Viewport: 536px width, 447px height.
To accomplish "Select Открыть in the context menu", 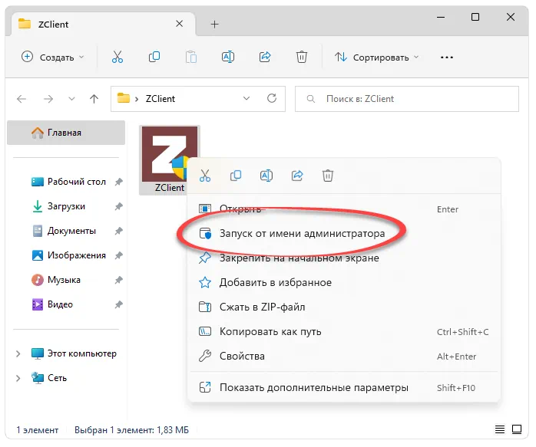I will tap(344, 209).
